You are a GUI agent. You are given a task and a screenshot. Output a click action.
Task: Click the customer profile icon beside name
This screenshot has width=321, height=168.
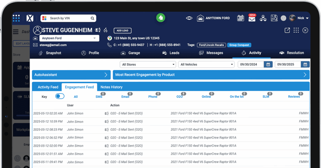pyautogui.click(x=37, y=30)
